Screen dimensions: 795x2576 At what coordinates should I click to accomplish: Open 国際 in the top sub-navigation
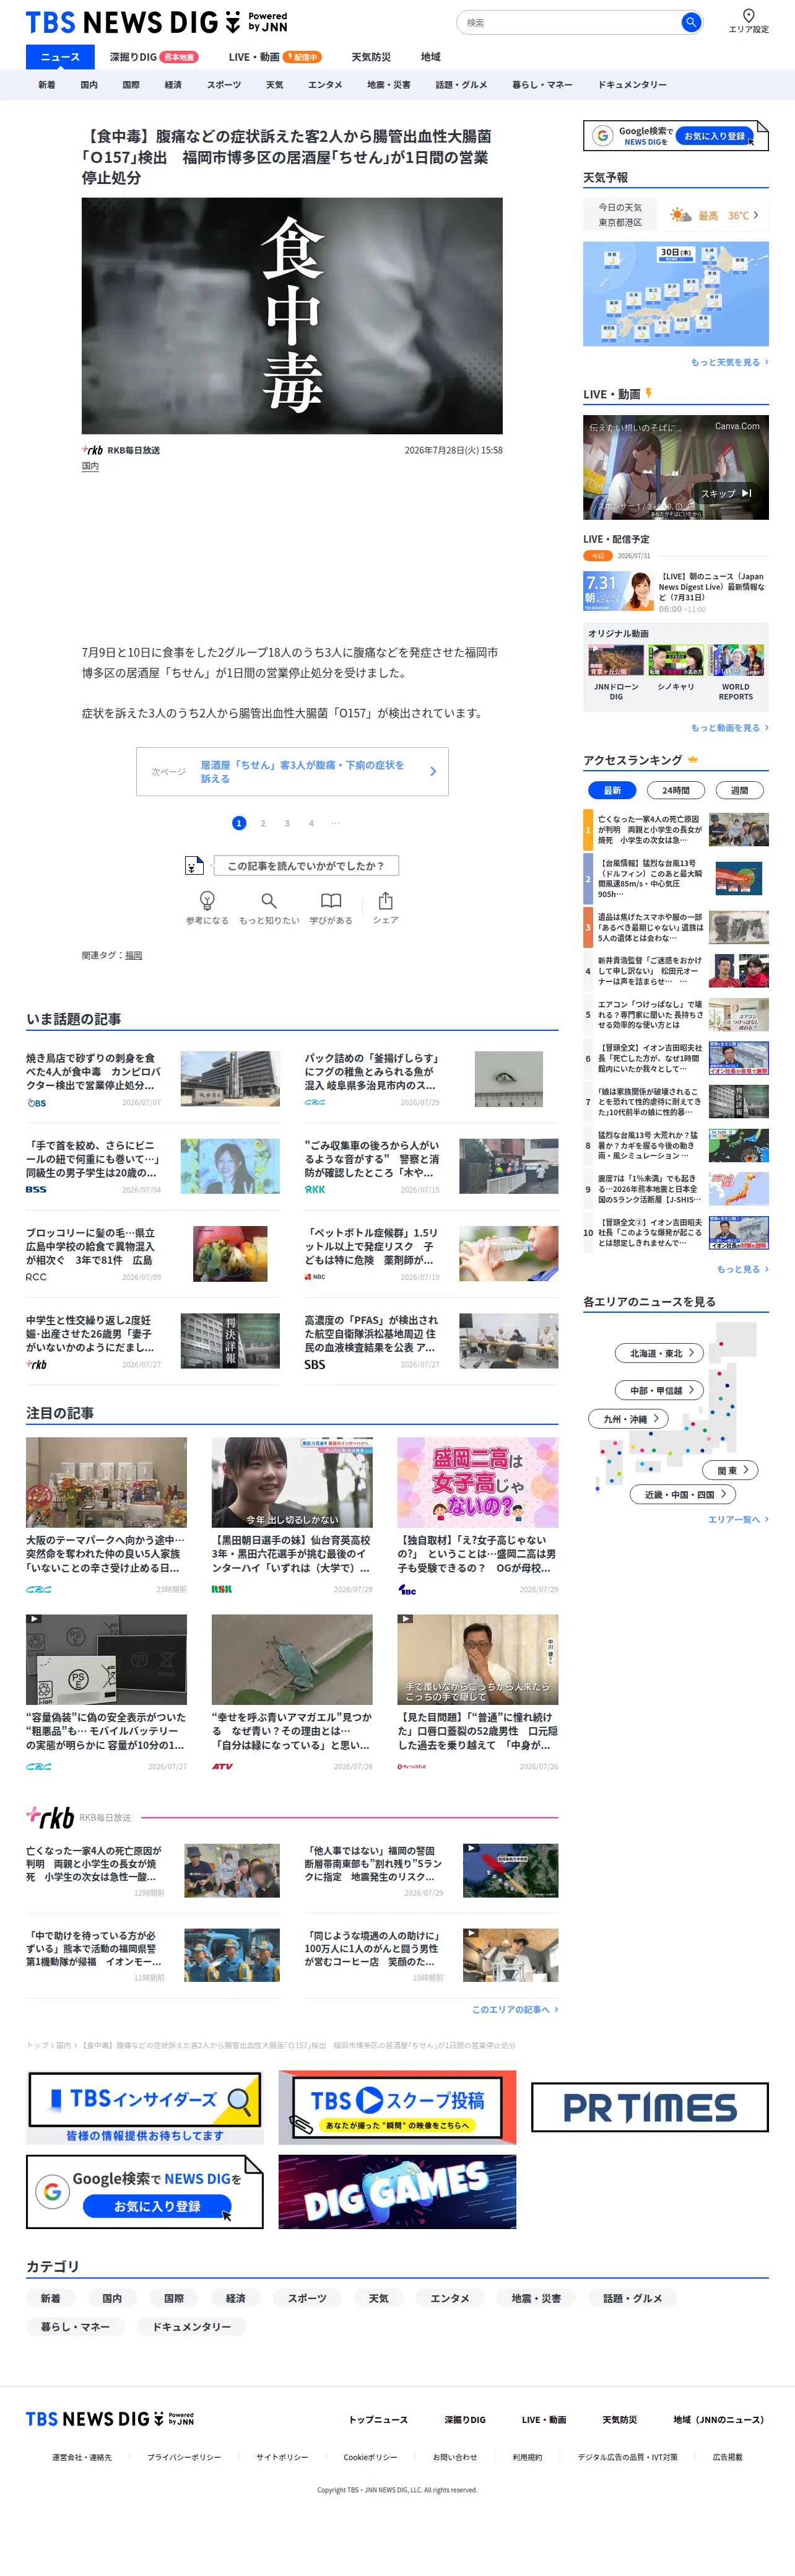(131, 85)
